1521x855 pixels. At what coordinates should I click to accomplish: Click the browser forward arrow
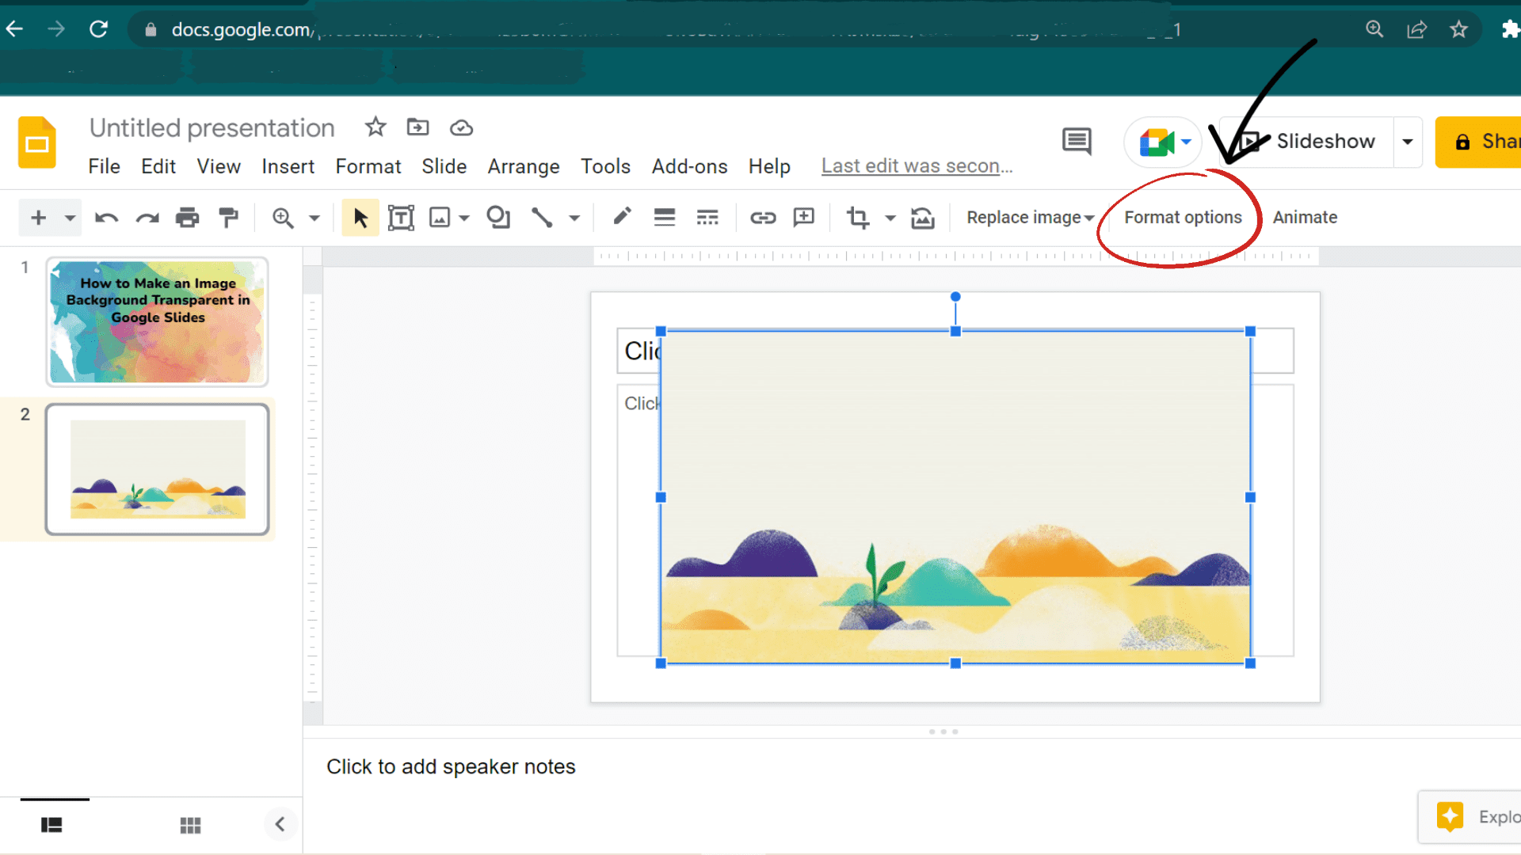[x=56, y=29]
